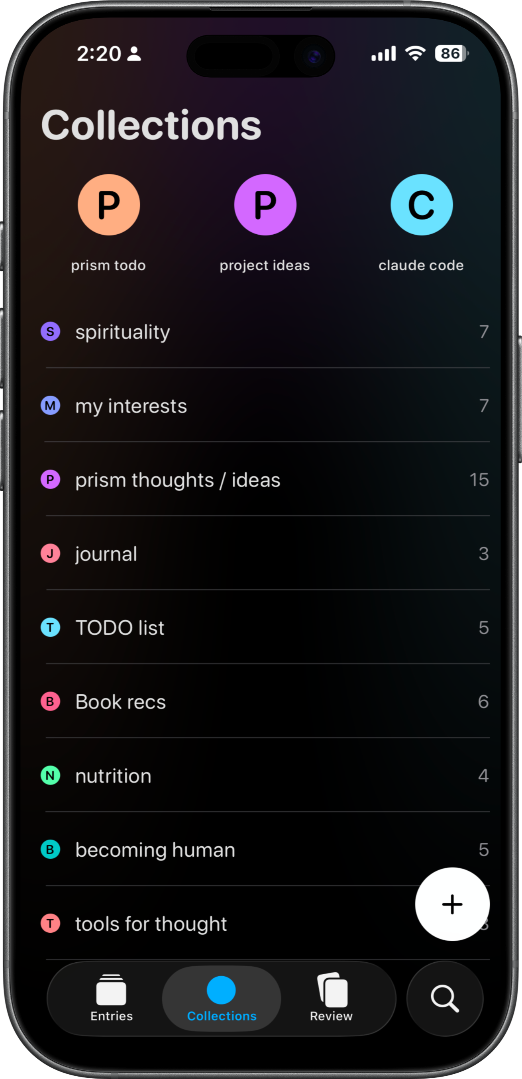522x1079 pixels.
Task: Open the becoming human collection
Action: point(155,849)
